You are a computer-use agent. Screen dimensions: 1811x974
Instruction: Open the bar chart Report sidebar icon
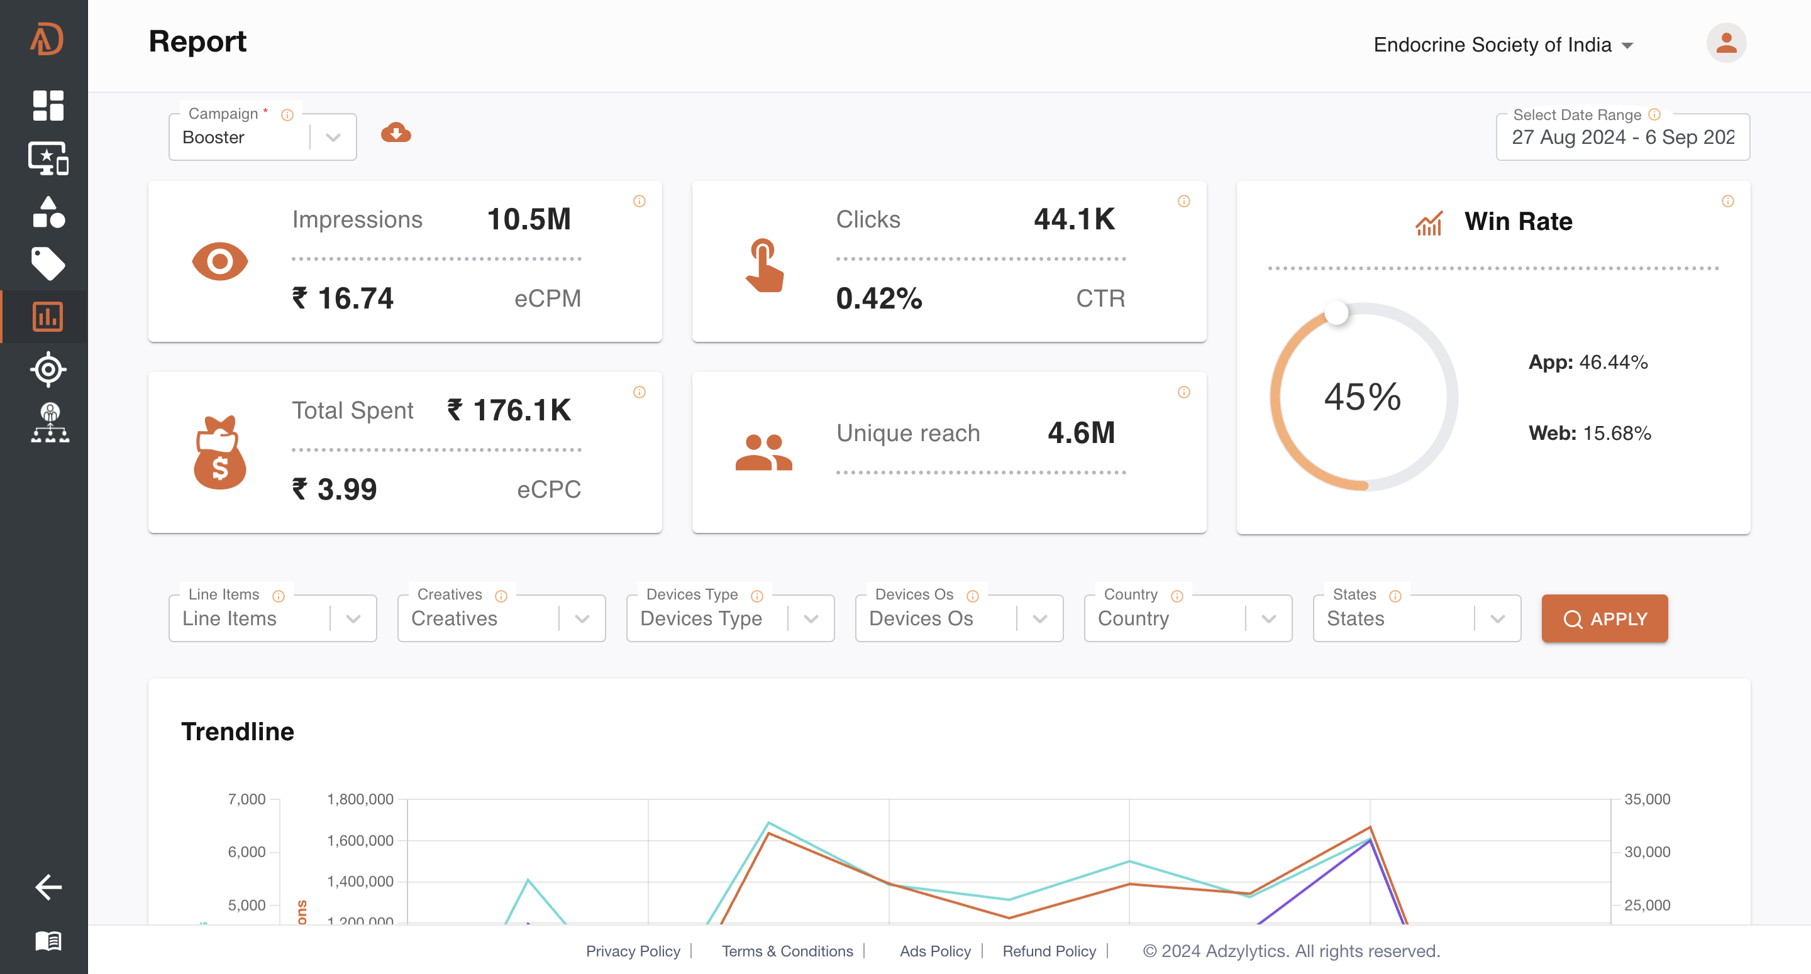tap(48, 316)
